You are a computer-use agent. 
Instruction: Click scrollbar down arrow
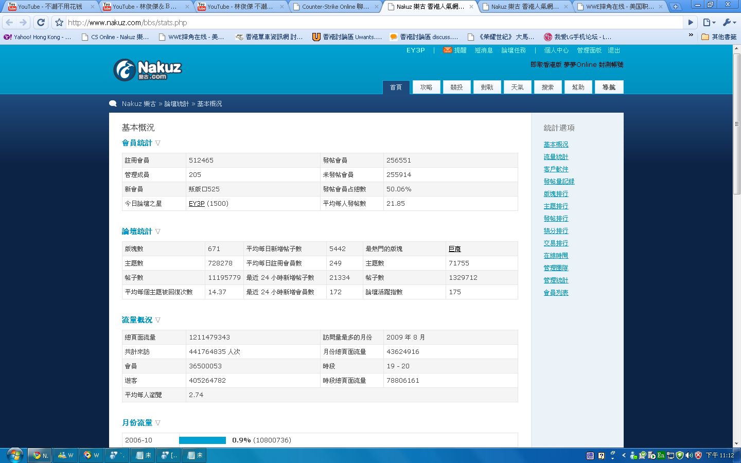(x=737, y=443)
